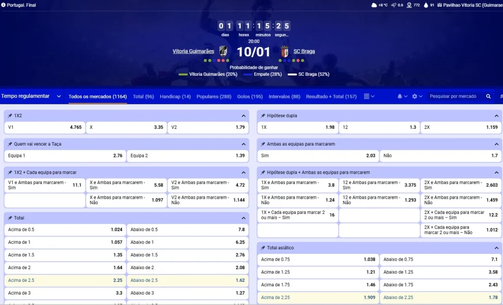This screenshot has height=305, width=503.
Task: Select double chance 1X at 1.98
Action: point(298,127)
